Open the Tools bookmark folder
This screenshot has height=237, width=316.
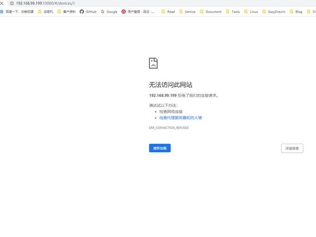233,12
